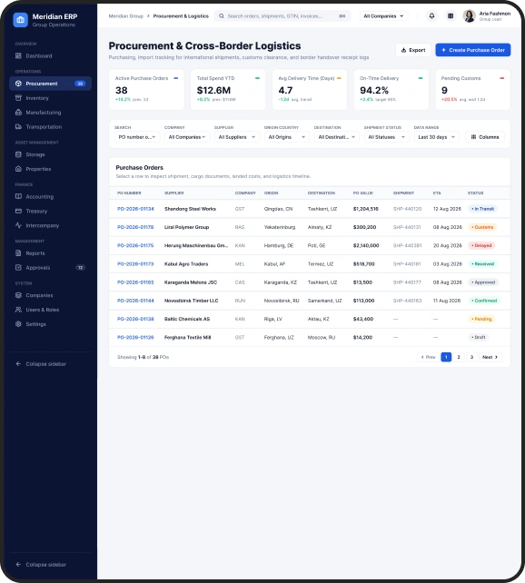Screen dimensions: 525x583
Task: Open Approvals with 12 badge
Action: [x=50, y=267]
